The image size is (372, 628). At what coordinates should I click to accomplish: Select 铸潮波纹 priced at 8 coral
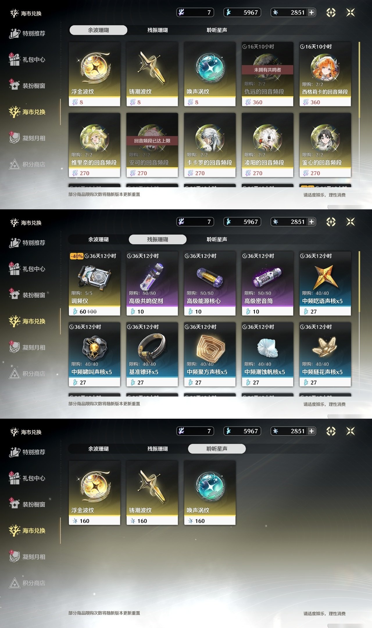(x=152, y=74)
